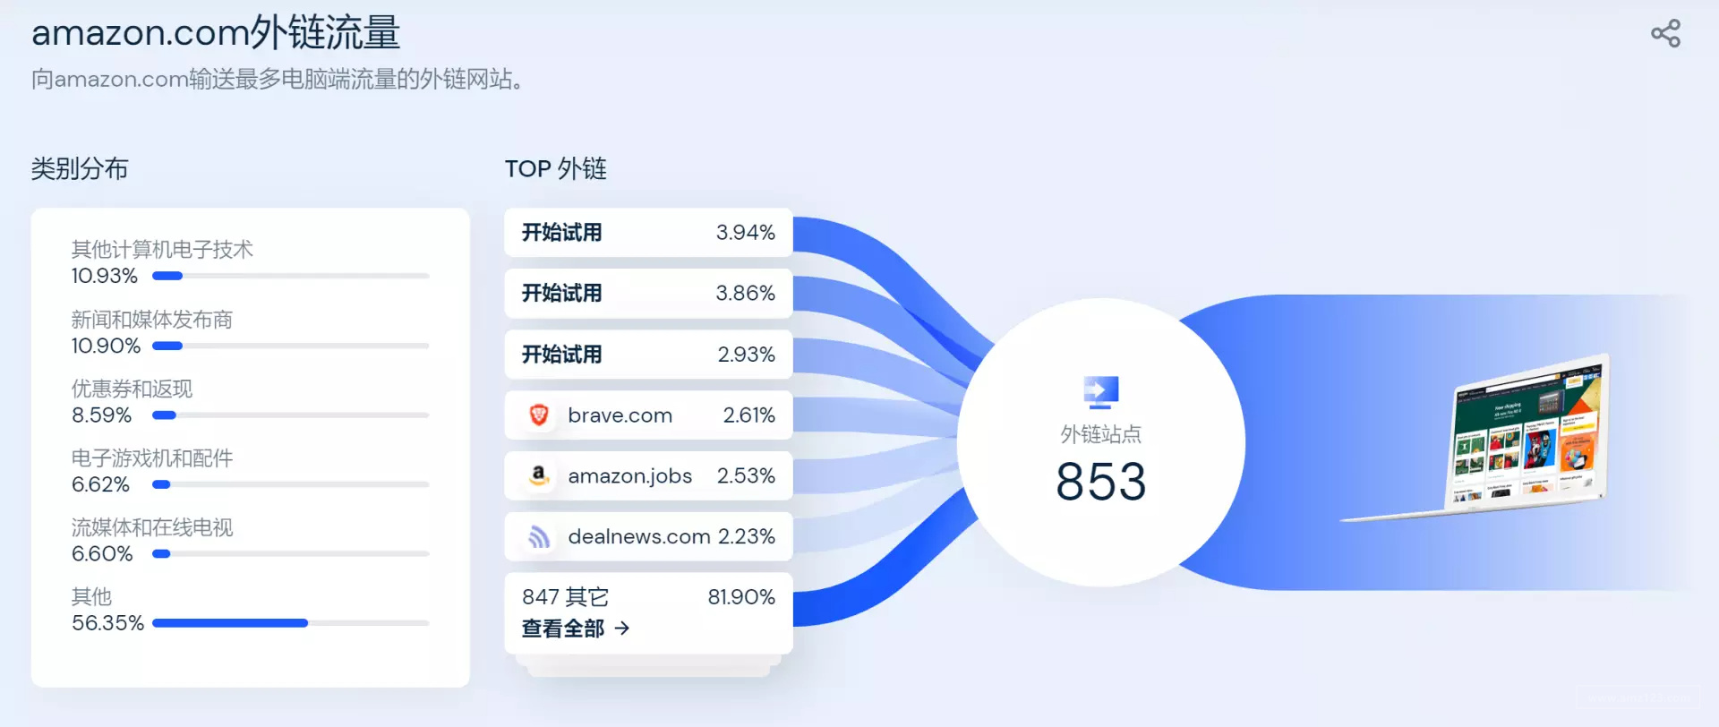Click the referral sites monitor icon

[1101, 392]
